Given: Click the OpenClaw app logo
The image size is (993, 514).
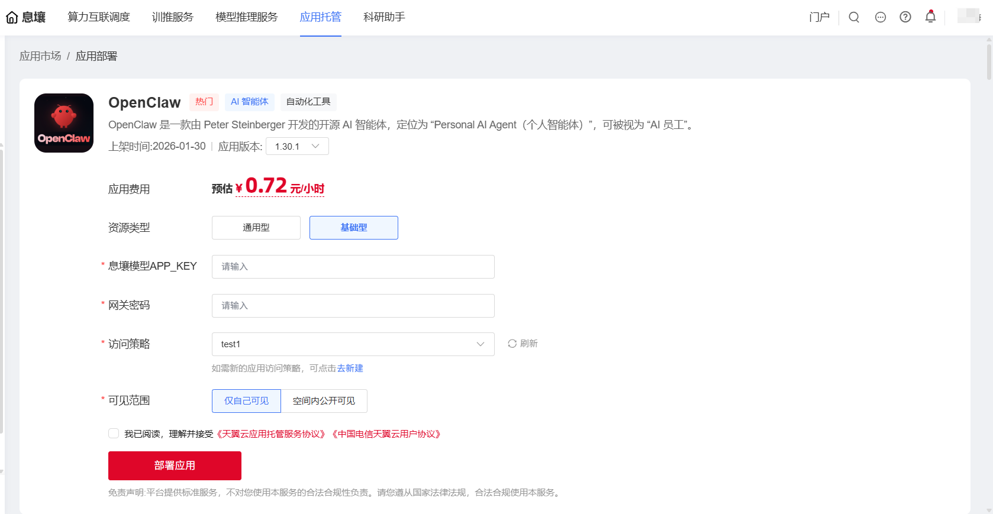Looking at the screenshot, I should (64, 123).
